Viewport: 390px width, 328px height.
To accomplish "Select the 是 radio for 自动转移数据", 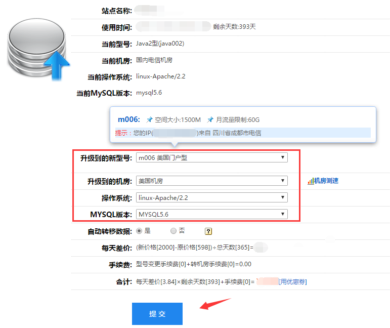I will (x=140, y=231).
